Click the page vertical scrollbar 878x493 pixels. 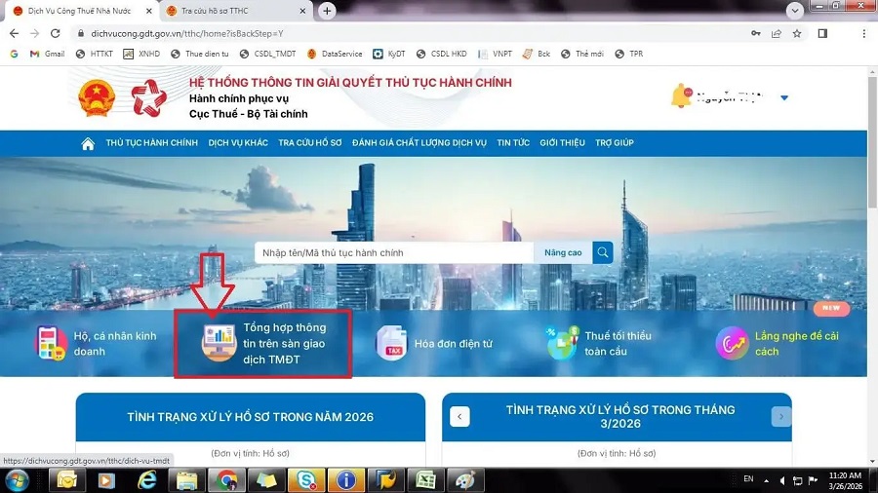tap(872, 142)
